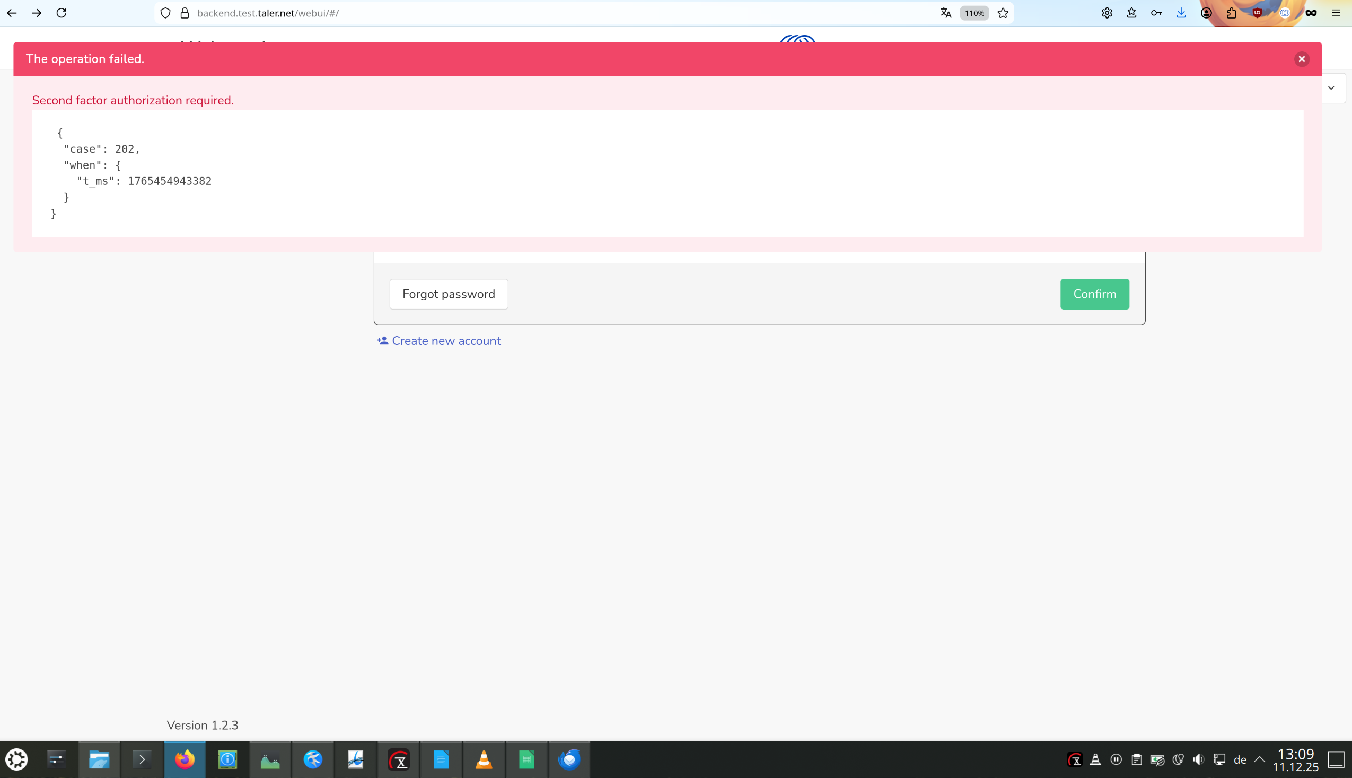Click the Confirm button
The height and width of the screenshot is (778, 1352).
[x=1094, y=294]
